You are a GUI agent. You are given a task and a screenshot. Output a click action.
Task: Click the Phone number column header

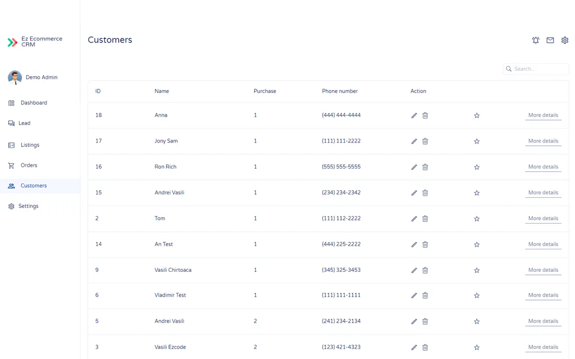(x=340, y=91)
